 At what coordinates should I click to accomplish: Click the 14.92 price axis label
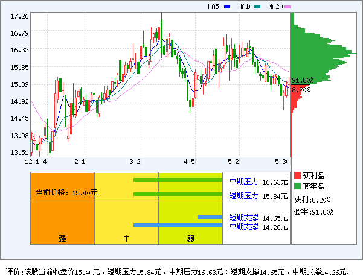pyautogui.click(x=19, y=101)
